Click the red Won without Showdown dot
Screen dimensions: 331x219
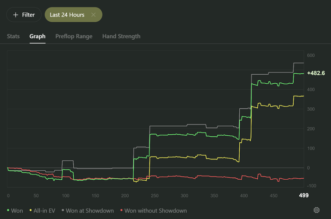[122, 210]
